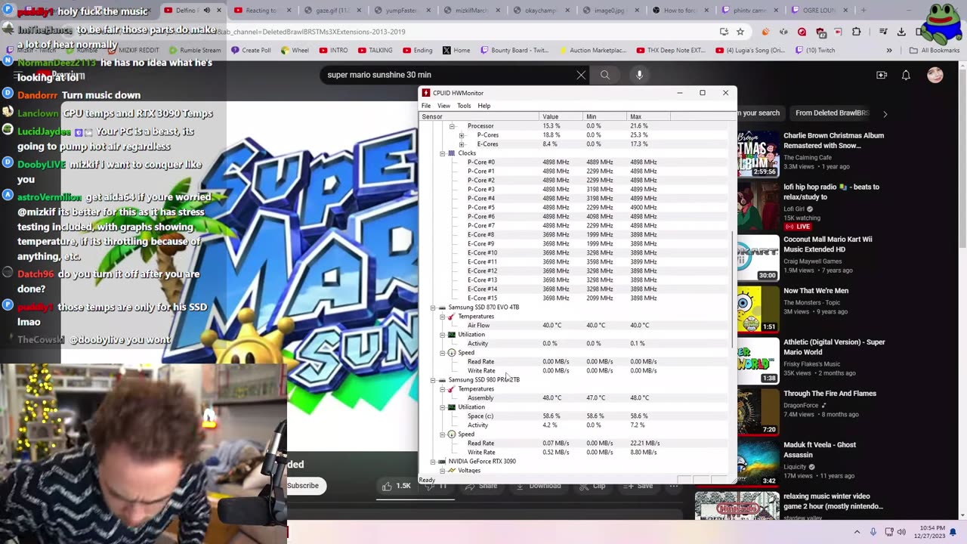
Task: Collapse the Samsung SSD 870 EVO 4TB node
Action: click(x=433, y=308)
